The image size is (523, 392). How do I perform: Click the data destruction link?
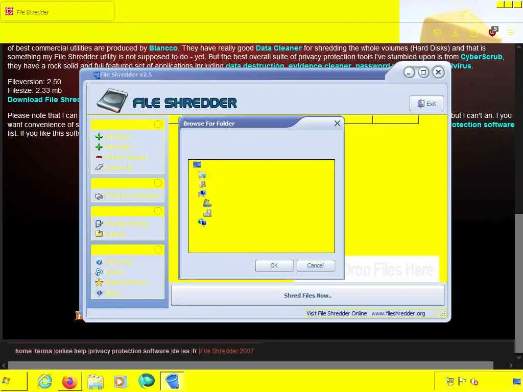click(255, 66)
